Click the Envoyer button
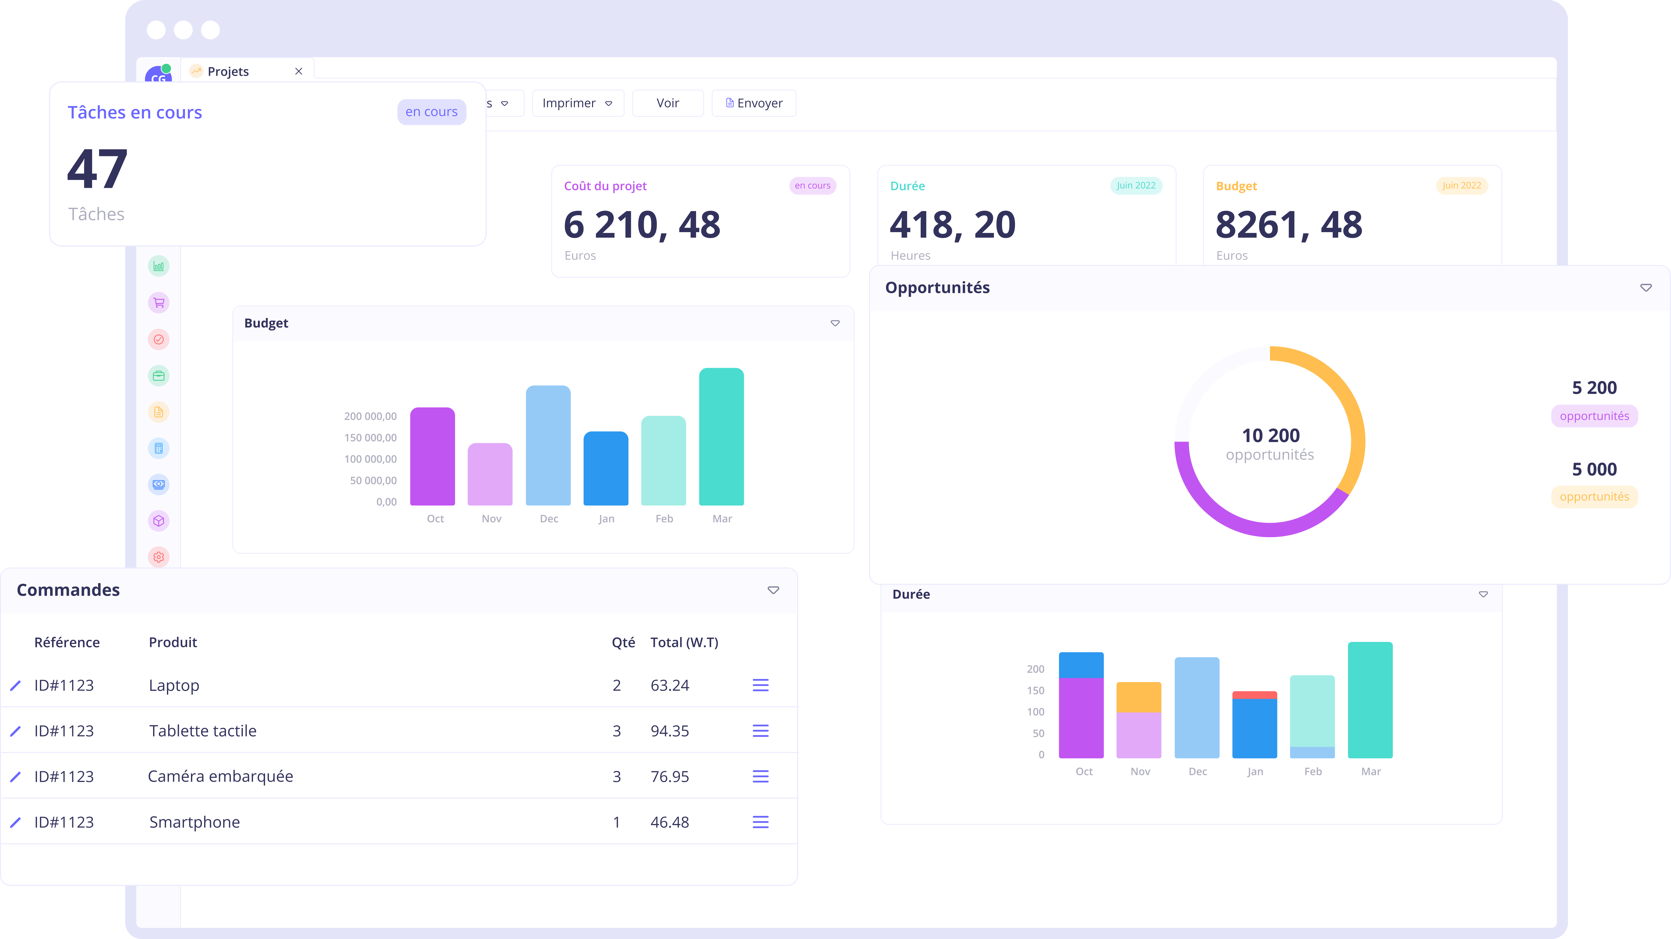This screenshot has height=939, width=1671. 754,103
